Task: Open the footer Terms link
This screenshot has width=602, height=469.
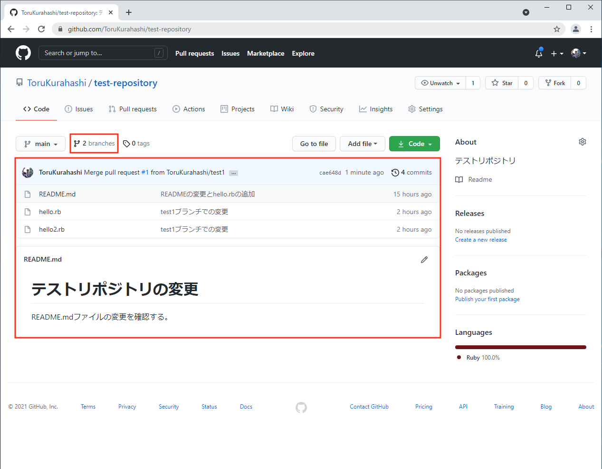Action: (x=88, y=407)
